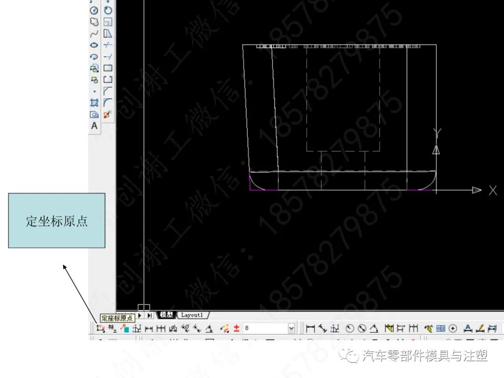The height and width of the screenshot is (378, 504).
Task: Click the red-yellow dimension edit icon
Action: [x=224, y=328]
